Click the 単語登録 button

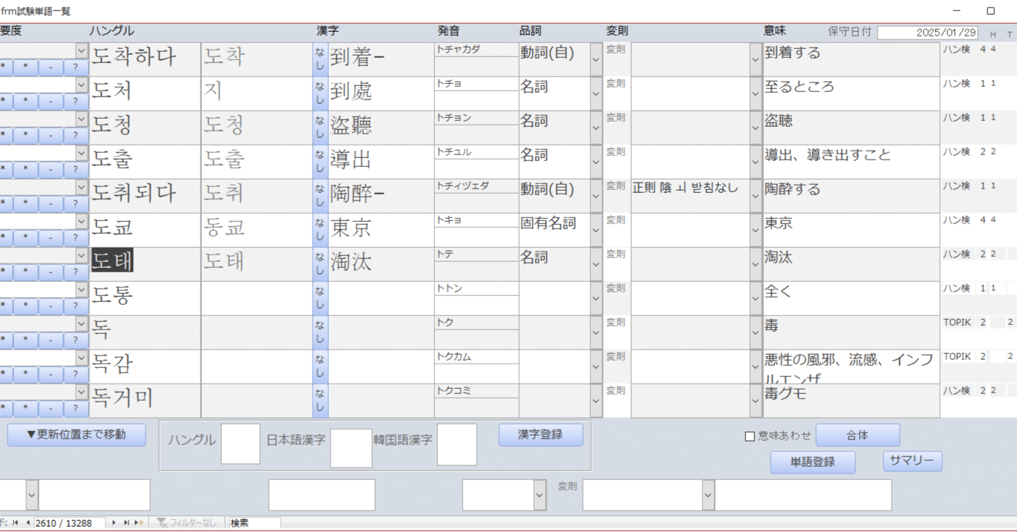click(x=813, y=462)
